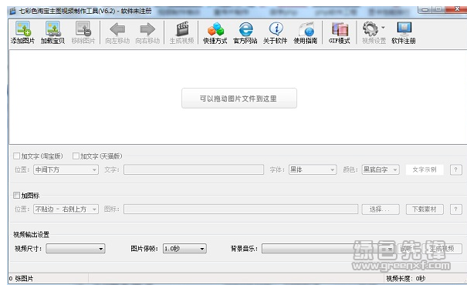This screenshot has height=285, width=467.
Task: Open the 使用指南 user guide icon
Action: [306, 28]
